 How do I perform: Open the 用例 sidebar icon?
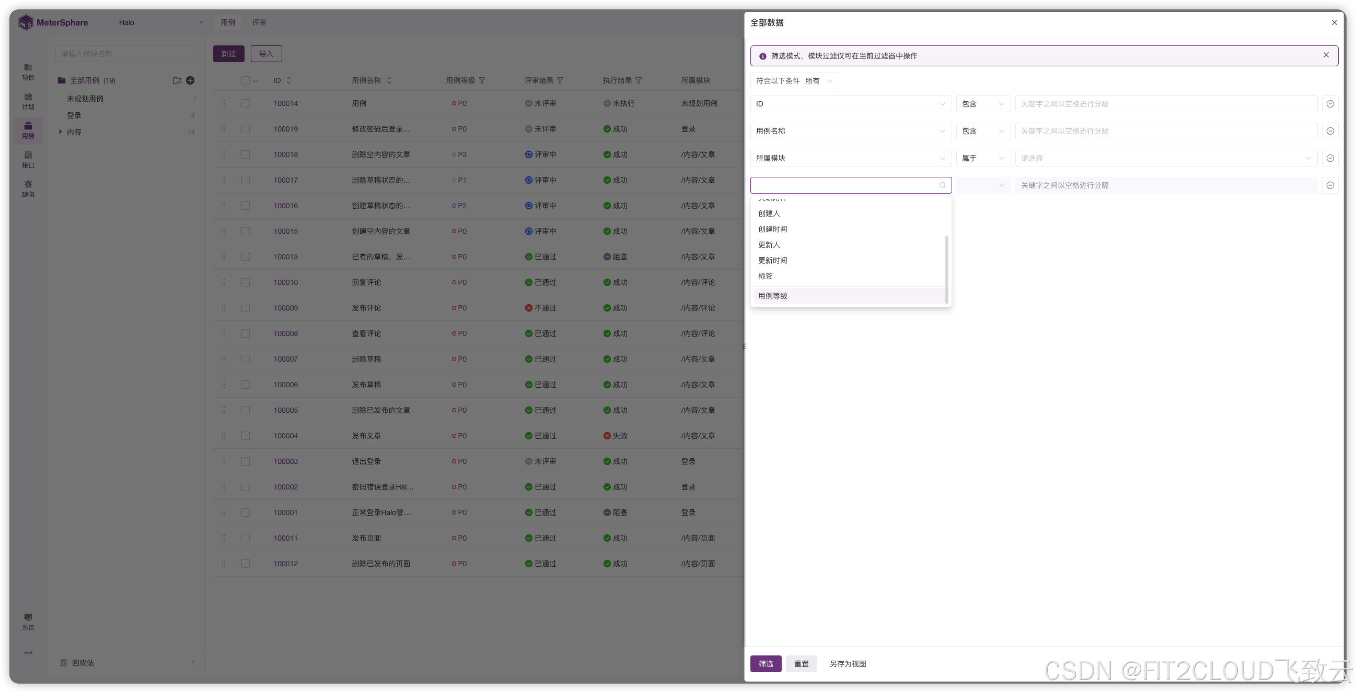[28, 130]
